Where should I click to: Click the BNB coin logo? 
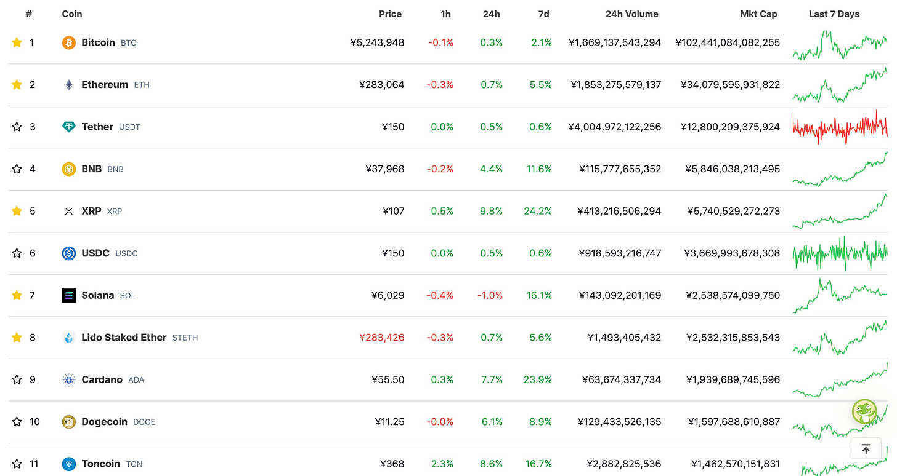pos(69,169)
